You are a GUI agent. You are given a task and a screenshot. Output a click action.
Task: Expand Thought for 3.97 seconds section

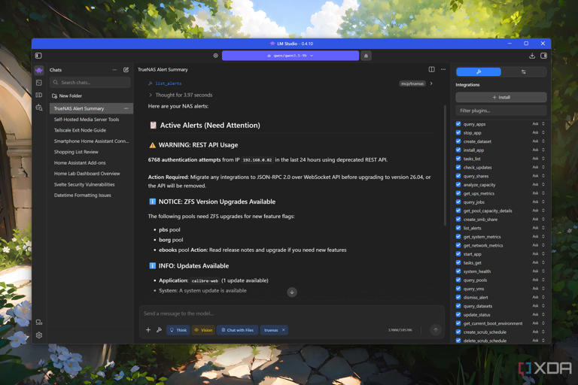tap(181, 95)
